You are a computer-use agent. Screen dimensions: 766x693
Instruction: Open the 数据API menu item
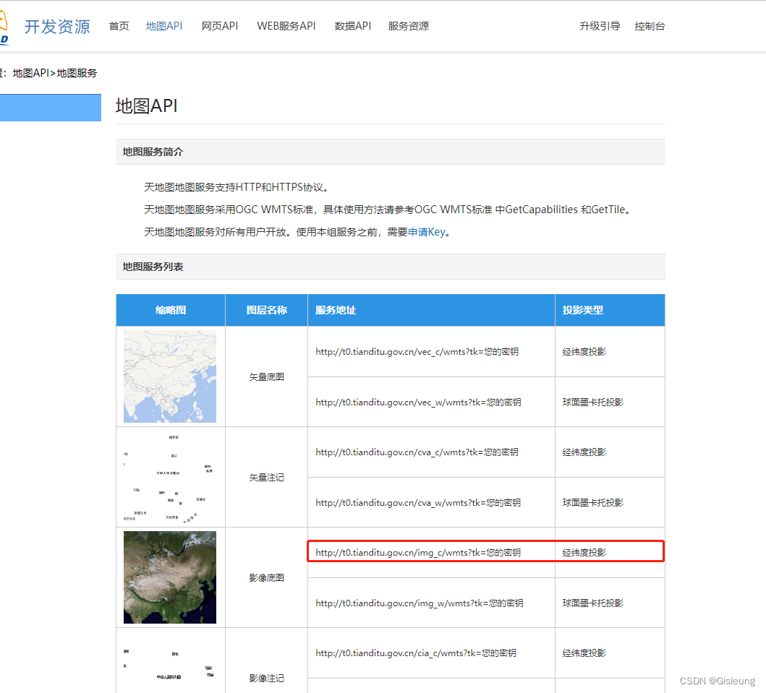pyautogui.click(x=353, y=26)
